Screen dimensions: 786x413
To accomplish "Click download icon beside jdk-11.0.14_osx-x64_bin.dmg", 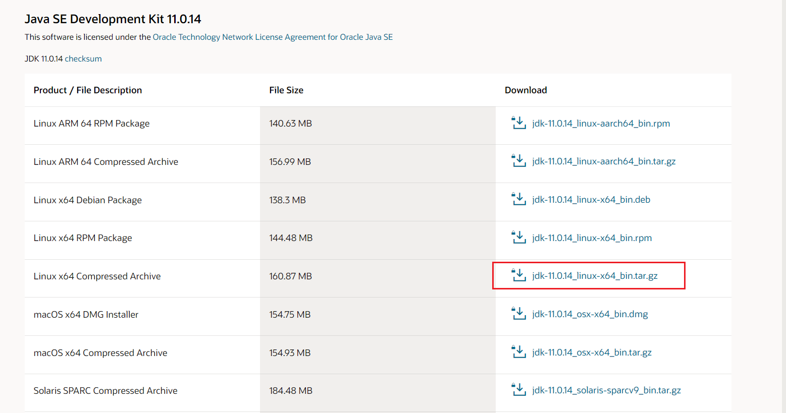I will (518, 314).
